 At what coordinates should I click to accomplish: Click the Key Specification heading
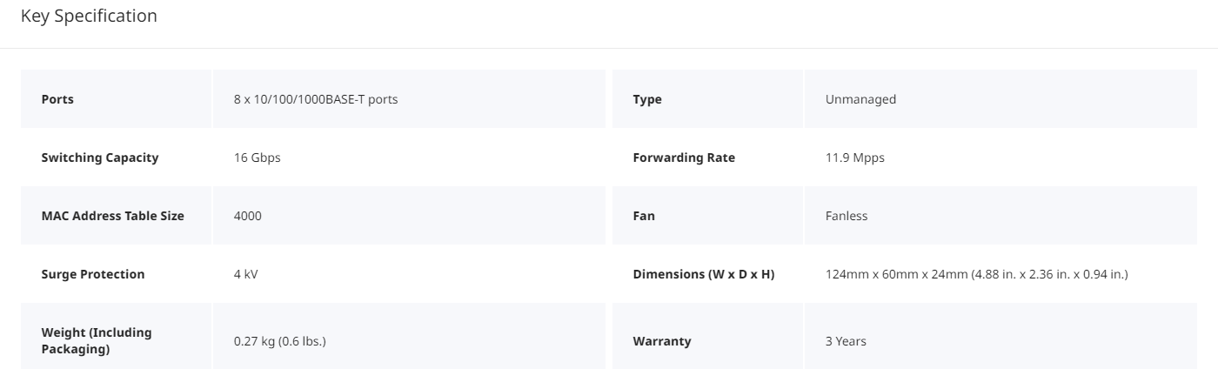[89, 16]
